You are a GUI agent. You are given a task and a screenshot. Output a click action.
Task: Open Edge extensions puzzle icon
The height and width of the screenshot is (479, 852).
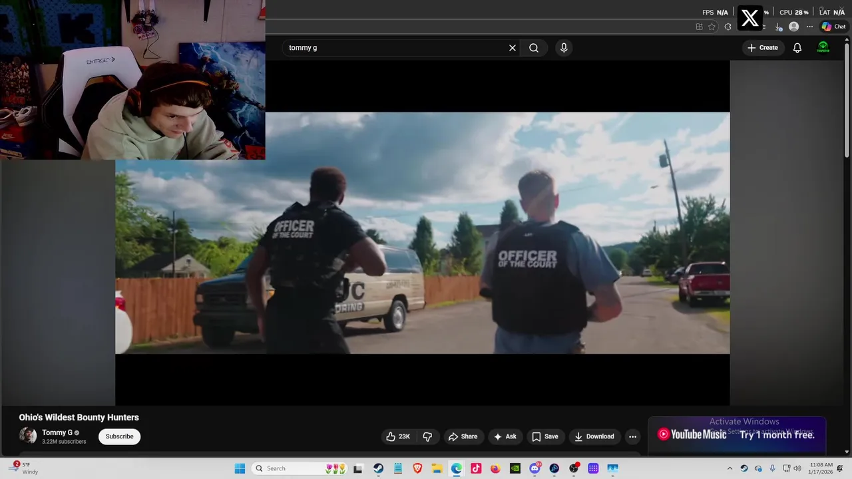tap(728, 27)
